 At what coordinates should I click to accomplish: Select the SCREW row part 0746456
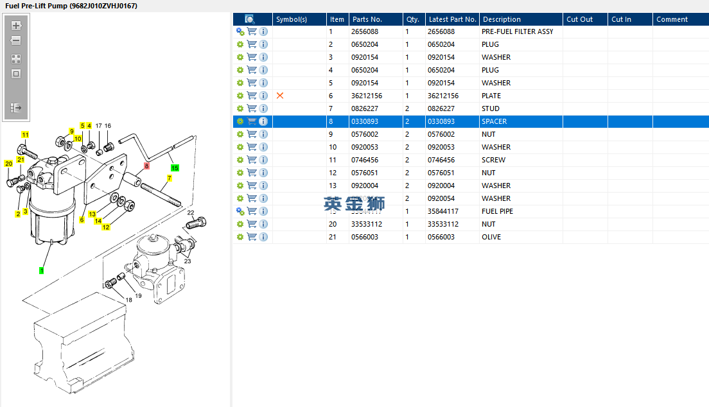pyautogui.click(x=493, y=160)
